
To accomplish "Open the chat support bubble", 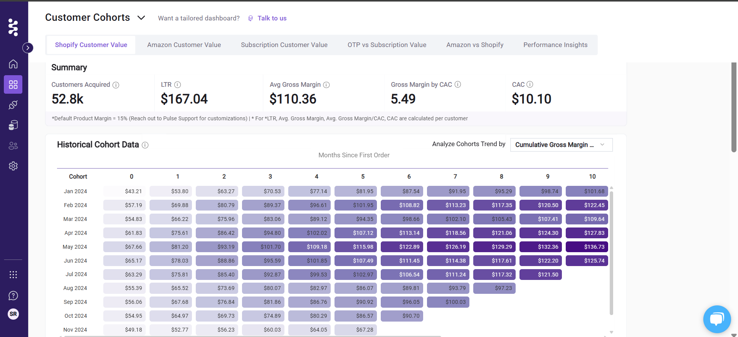I will pyautogui.click(x=717, y=319).
